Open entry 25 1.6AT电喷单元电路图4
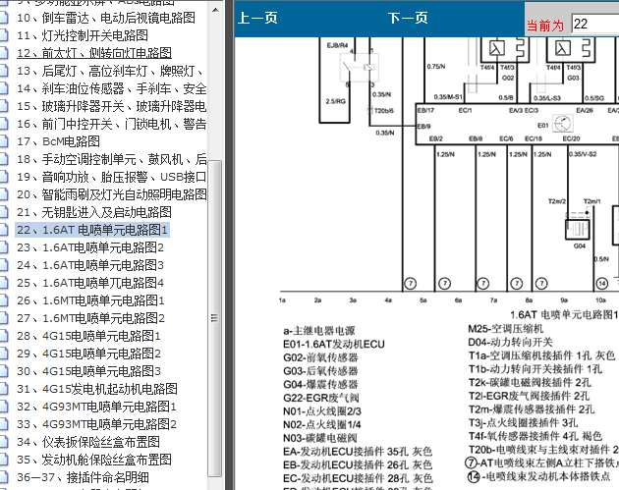The image size is (619, 490). pos(90,283)
